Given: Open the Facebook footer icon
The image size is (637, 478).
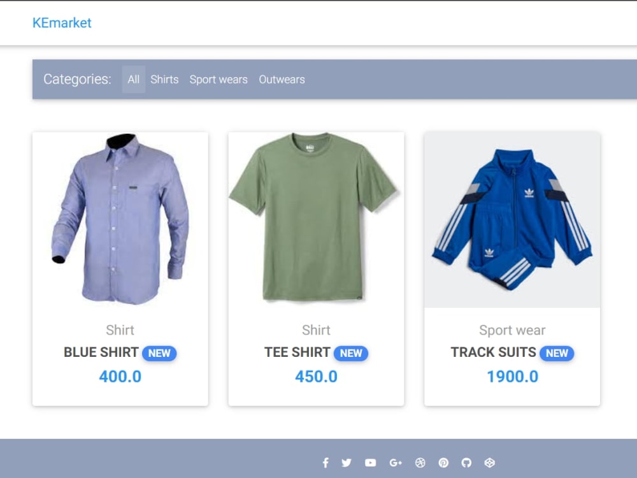Looking at the screenshot, I should pyautogui.click(x=326, y=463).
